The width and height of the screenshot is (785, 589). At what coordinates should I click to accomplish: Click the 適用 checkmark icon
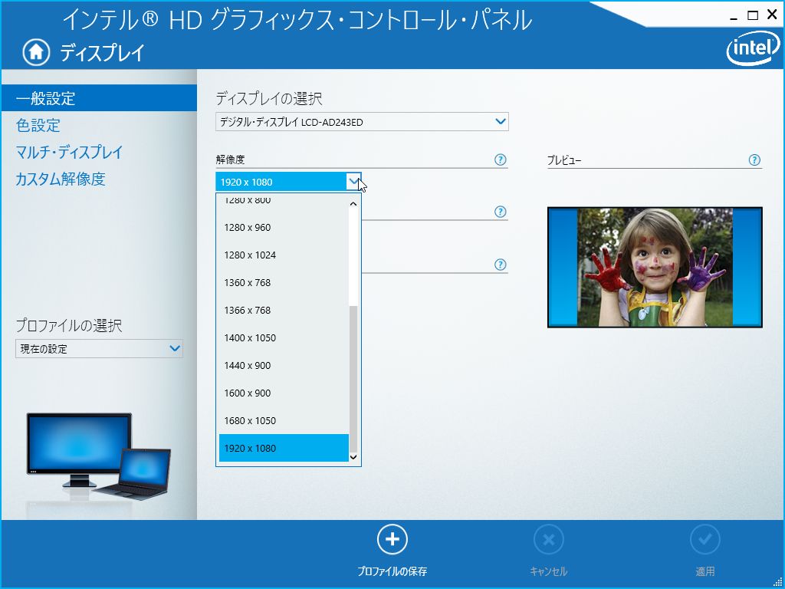(x=705, y=539)
